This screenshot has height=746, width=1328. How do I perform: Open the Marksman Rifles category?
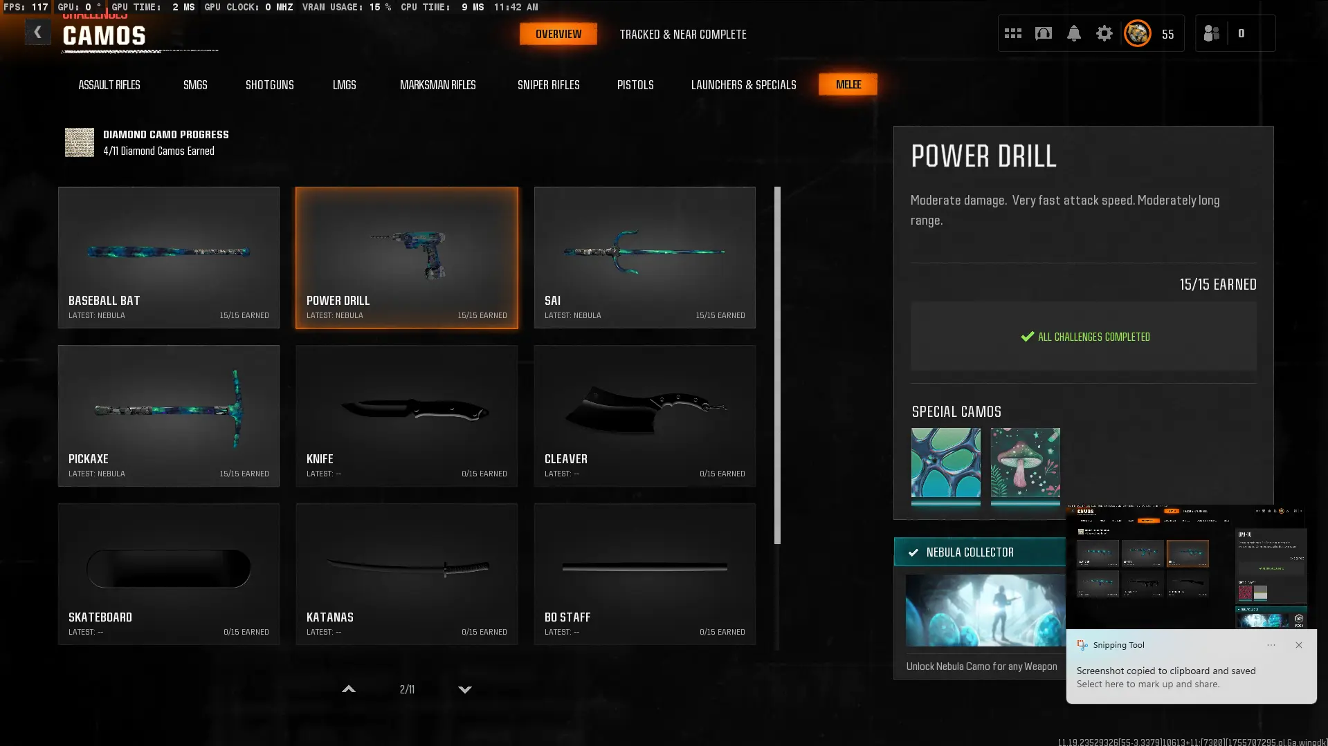click(438, 85)
